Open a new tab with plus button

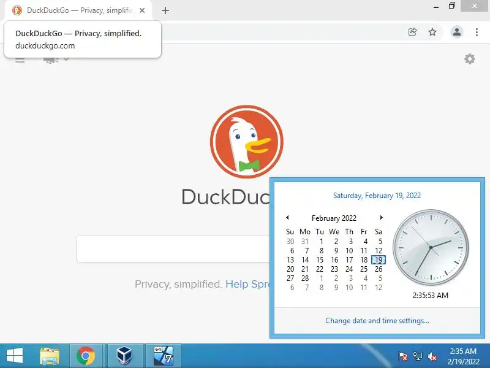coord(165,10)
